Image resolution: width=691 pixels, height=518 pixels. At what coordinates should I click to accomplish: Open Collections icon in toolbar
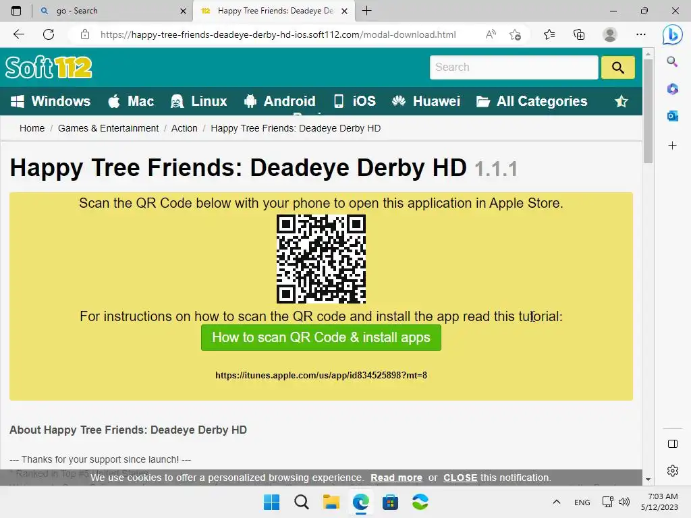[x=579, y=34]
